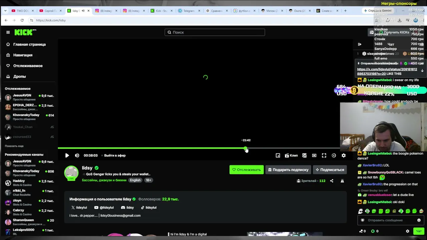Screen dimensions: 427x240
Task: Open lidsy's X profile link lidsylul
Action: point(79,207)
